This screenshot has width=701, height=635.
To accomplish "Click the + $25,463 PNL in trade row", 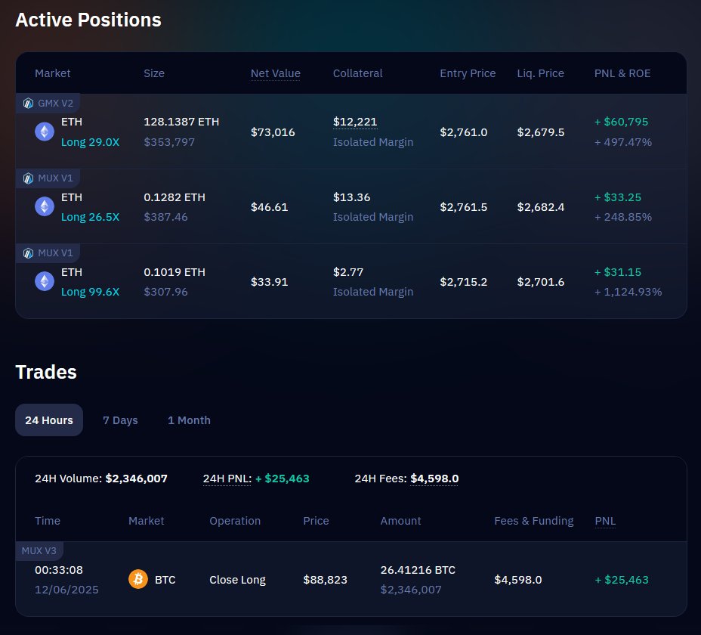I will 622,580.
